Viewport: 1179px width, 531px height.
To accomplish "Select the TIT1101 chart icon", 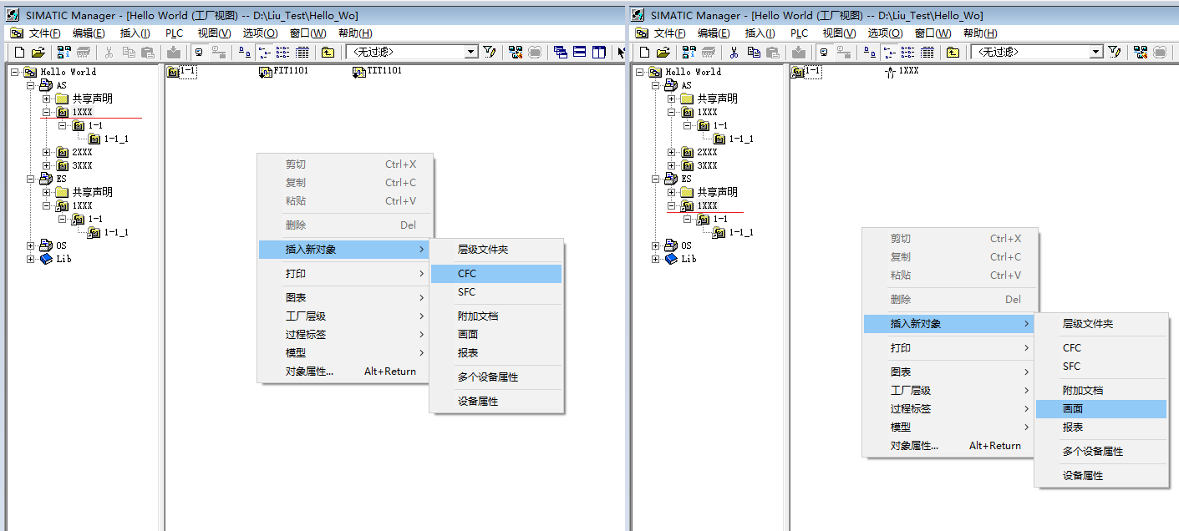I will point(359,72).
